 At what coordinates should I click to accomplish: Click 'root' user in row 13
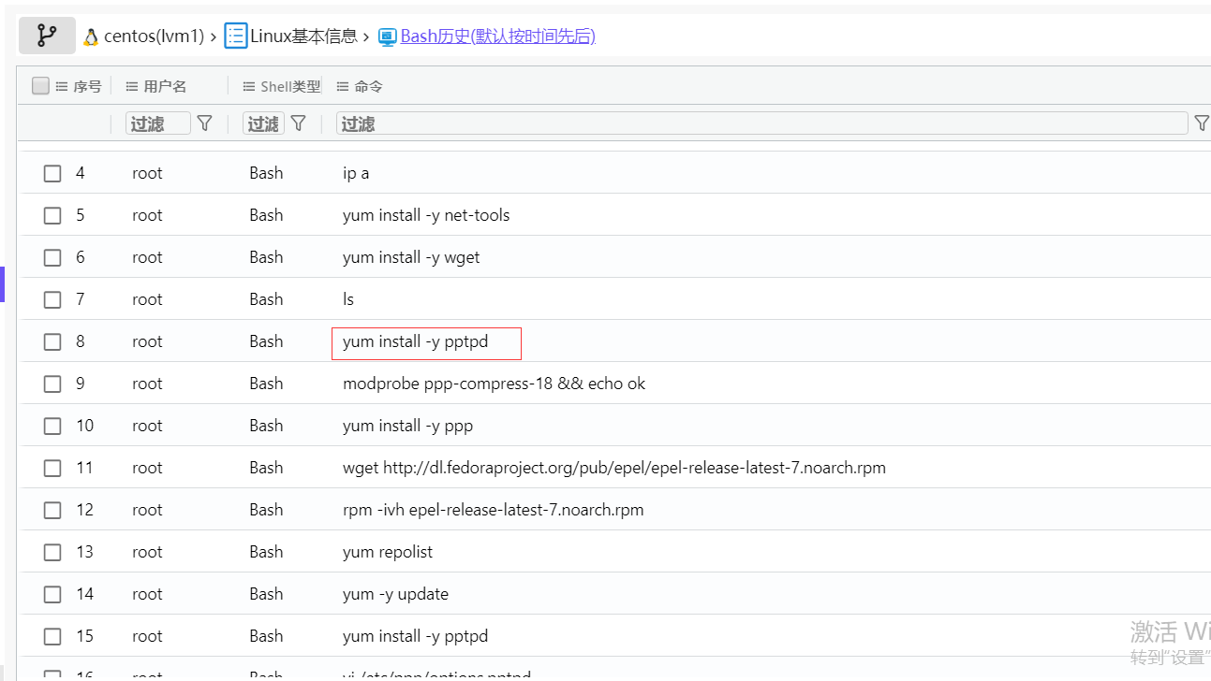147,552
